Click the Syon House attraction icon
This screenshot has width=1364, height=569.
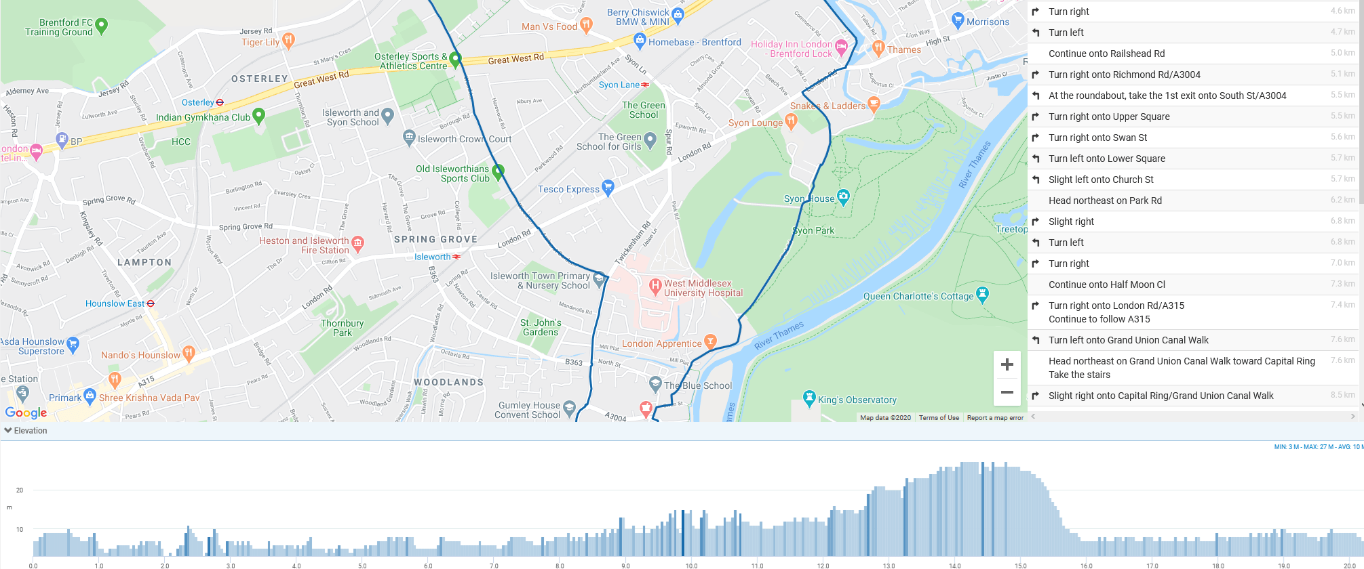coord(843,197)
